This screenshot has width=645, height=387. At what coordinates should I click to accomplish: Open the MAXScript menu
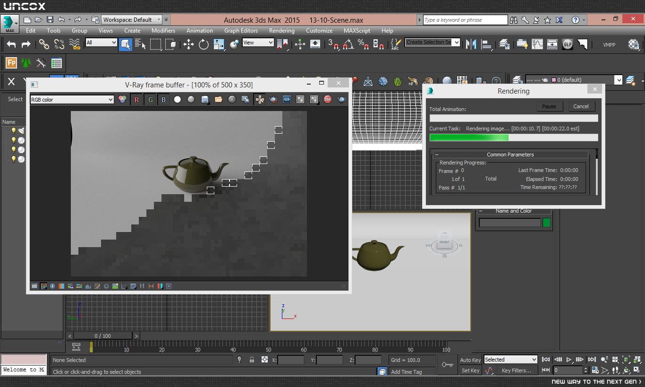coord(356,30)
